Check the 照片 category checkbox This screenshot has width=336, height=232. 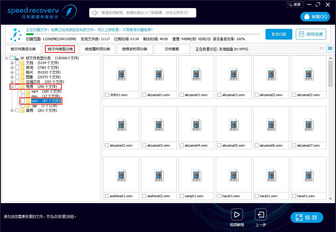coord(17,72)
